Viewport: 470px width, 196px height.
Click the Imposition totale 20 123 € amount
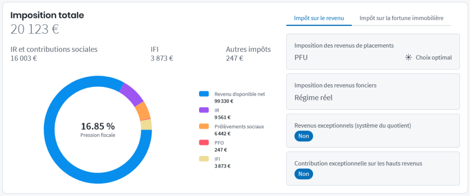[x=35, y=29]
